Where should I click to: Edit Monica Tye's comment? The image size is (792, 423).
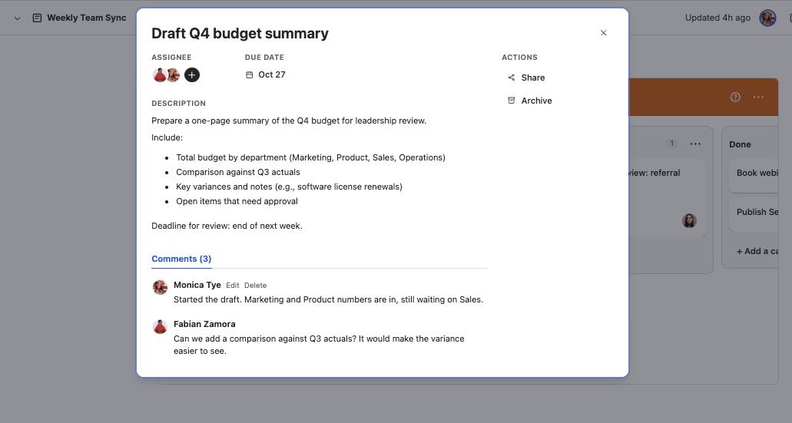click(232, 285)
